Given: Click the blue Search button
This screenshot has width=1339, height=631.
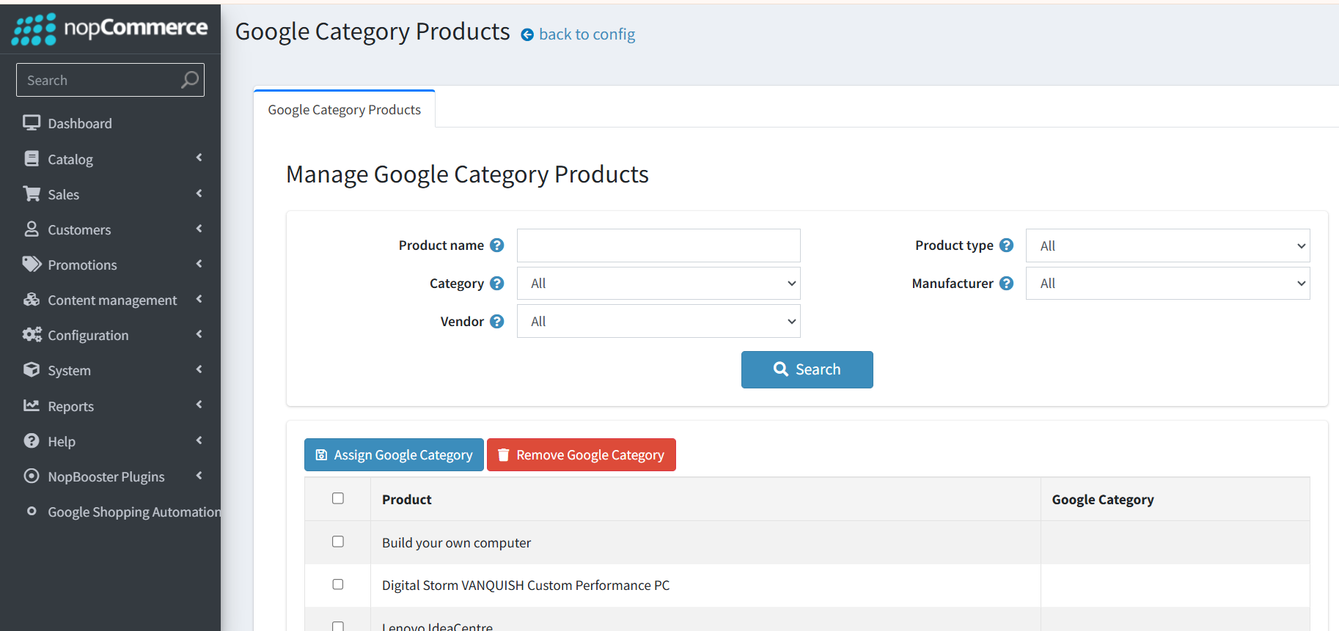Looking at the screenshot, I should pos(807,369).
